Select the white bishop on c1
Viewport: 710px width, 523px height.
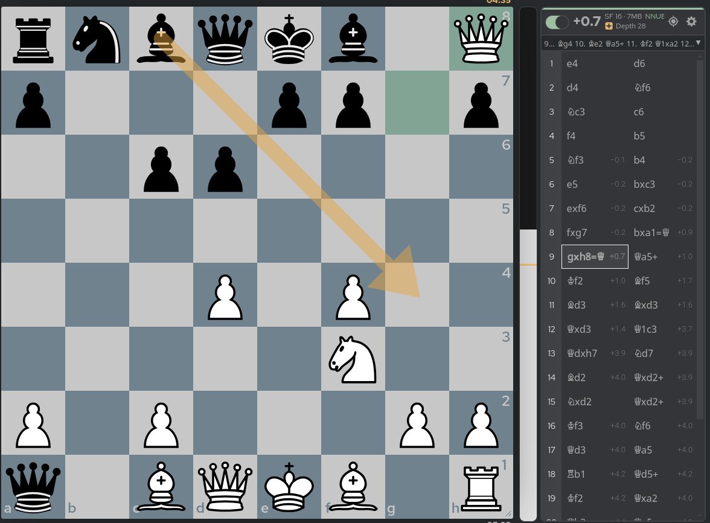(161, 487)
